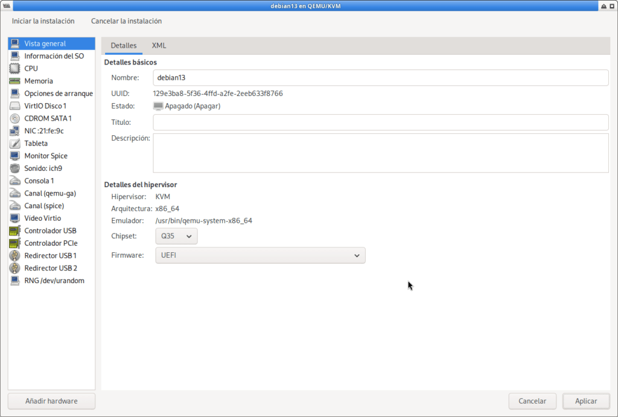Select the Redirector USB 1 icon

tap(14, 256)
